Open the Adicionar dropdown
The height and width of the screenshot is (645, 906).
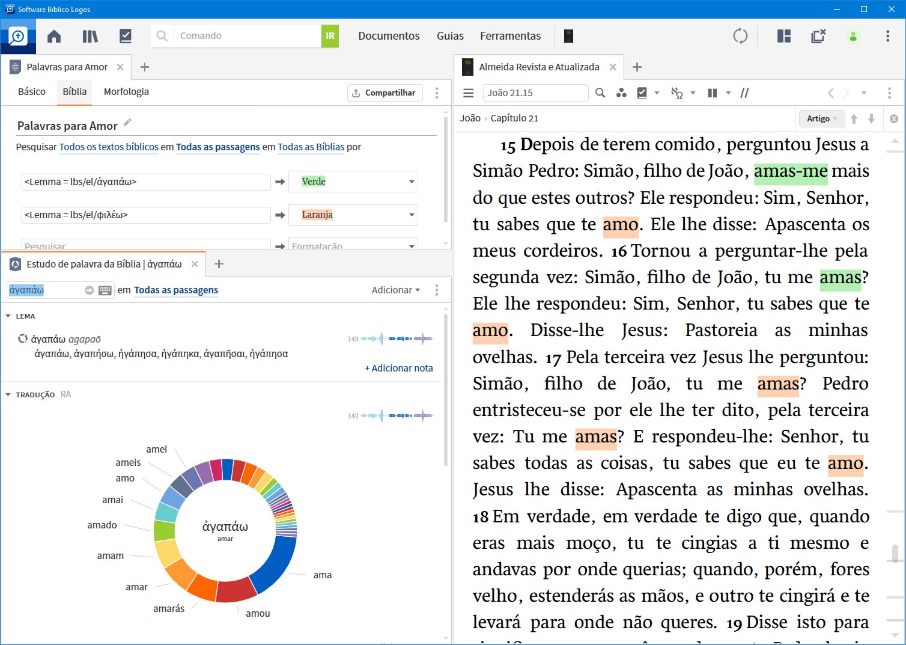pyautogui.click(x=395, y=290)
